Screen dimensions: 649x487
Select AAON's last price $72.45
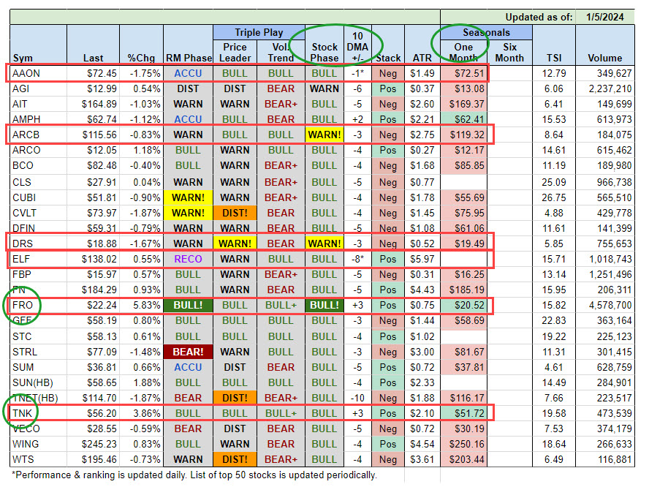click(x=90, y=74)
